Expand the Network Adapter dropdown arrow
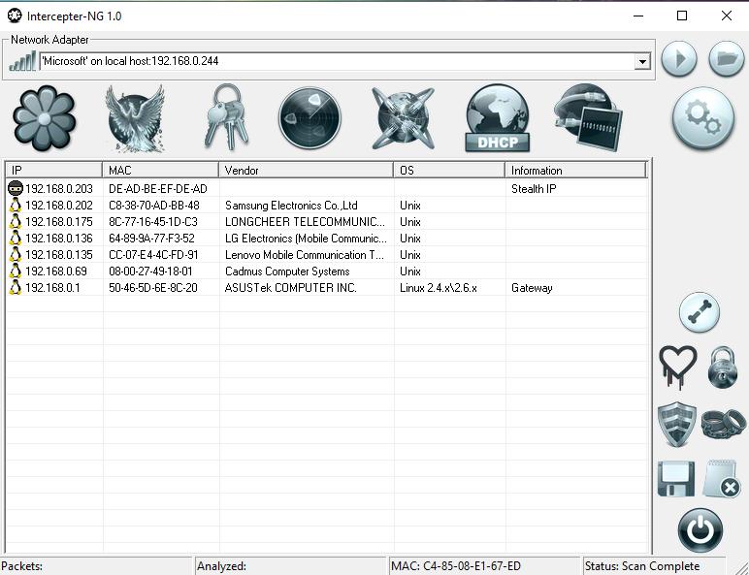 point(642,61)
